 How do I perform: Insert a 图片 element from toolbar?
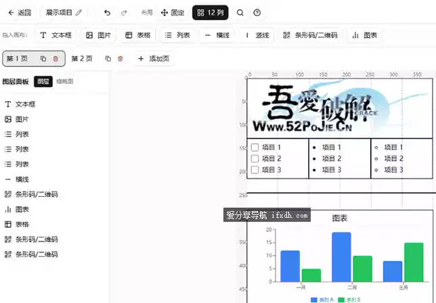(98, 35)
